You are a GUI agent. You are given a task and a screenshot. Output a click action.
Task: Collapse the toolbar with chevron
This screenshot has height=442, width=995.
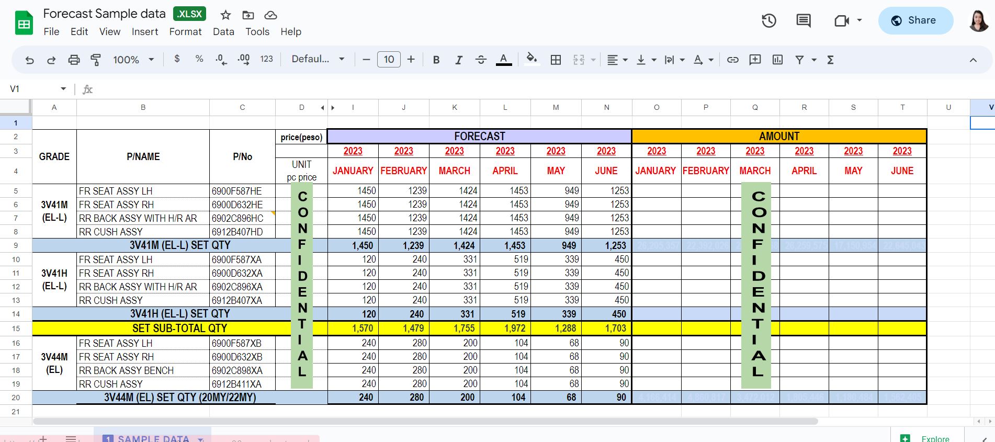tap(973, 60)
